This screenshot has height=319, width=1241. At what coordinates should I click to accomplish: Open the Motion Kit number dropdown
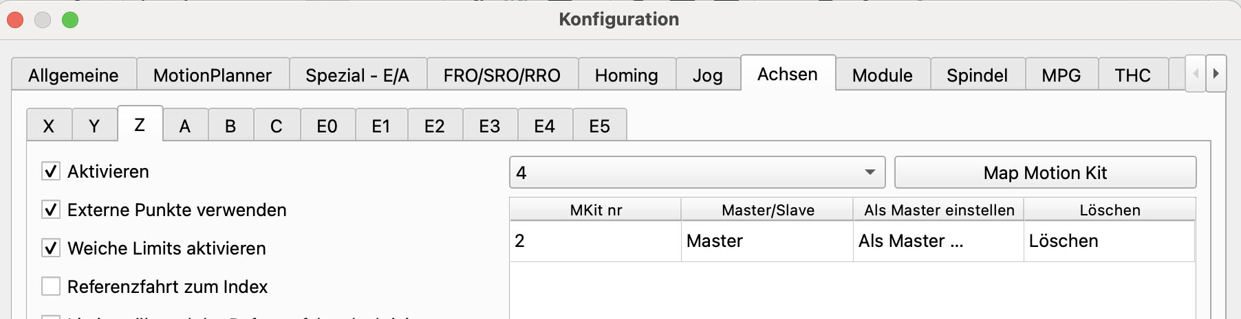(x=697, y=173)
